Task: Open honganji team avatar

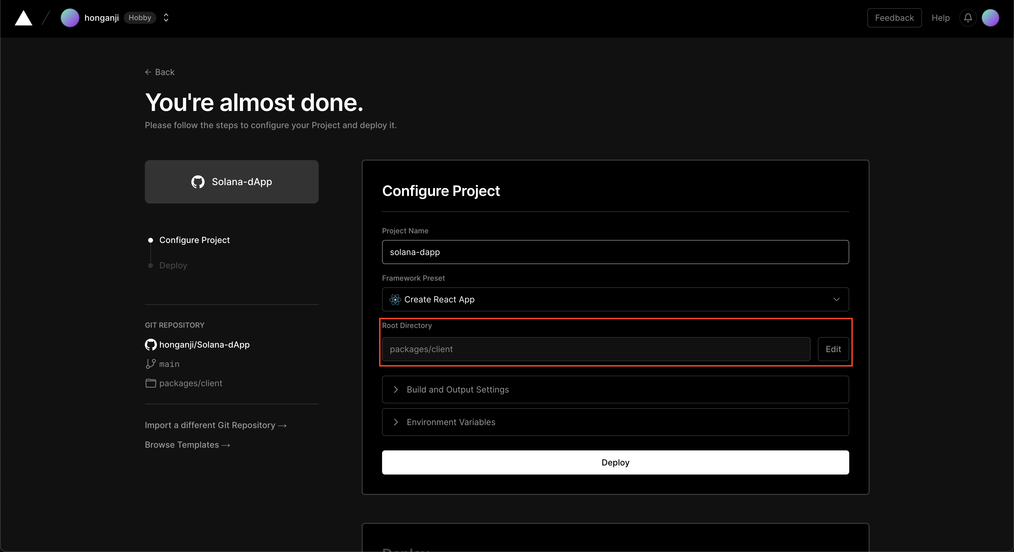Action: tap(70, 18)
